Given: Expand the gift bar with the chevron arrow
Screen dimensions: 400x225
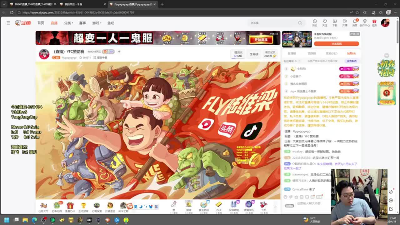Looking at the screenshot, I should (x=275, y=207).
